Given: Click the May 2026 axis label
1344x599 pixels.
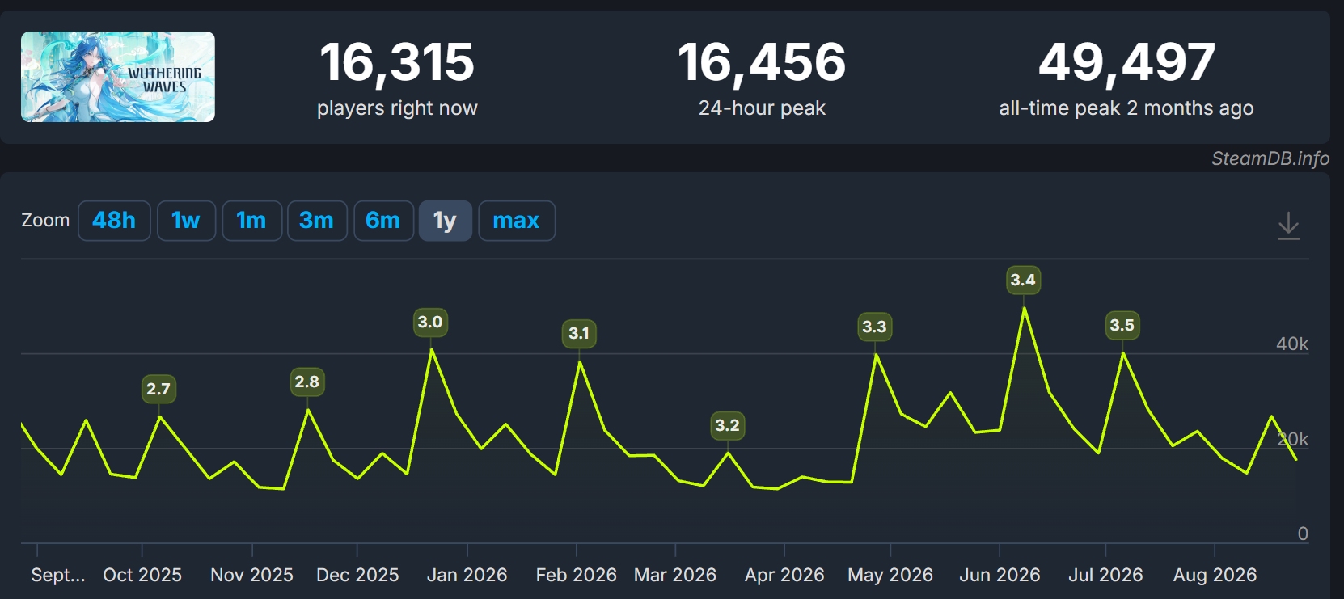Looking at the screenshot, I should (890, 575).
